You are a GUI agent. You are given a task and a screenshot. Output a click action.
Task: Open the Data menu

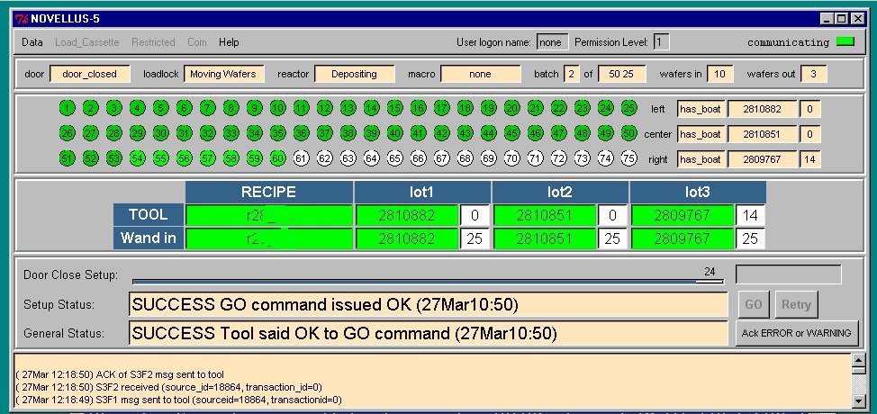coord(32,42)
